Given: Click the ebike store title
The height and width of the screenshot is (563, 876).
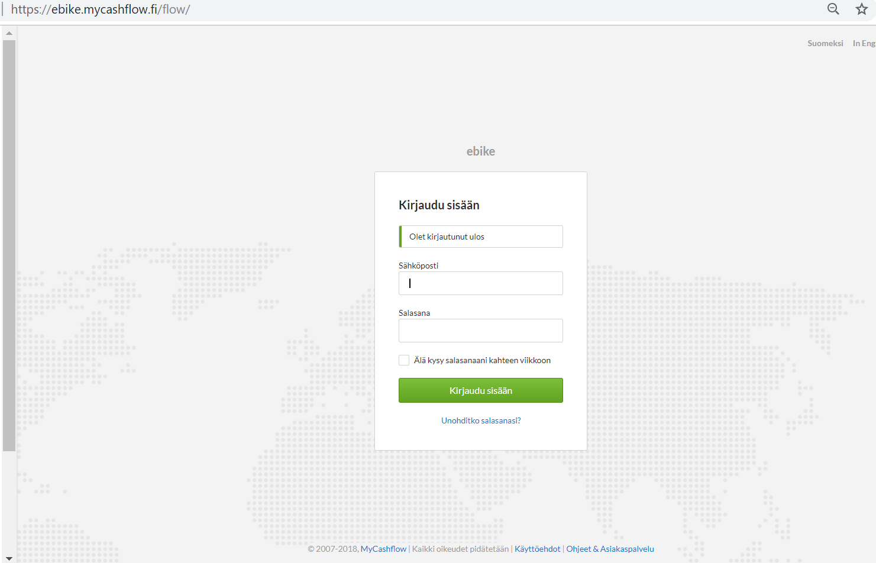Looking at the screenshot, I should (x=480, y=151).
